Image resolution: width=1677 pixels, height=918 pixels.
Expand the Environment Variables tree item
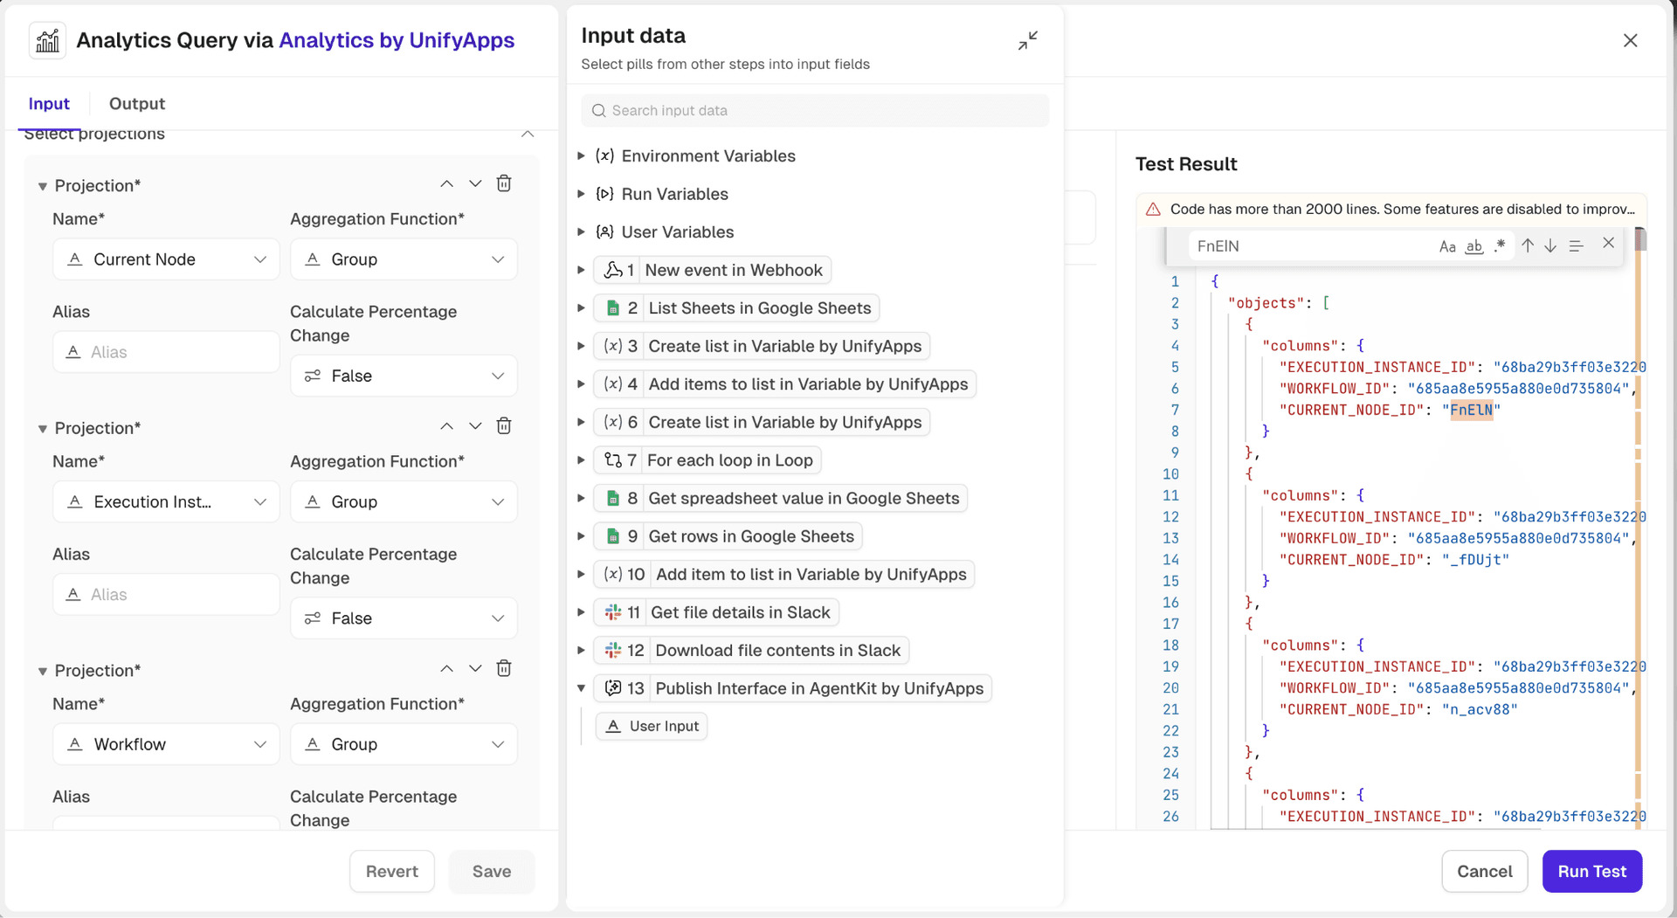click(x=581, y=156)
